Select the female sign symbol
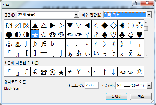 coord(87,35)
